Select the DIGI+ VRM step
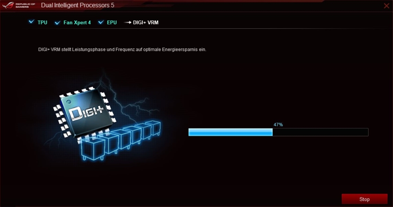The image size is (393, 207). coord(146,22)
